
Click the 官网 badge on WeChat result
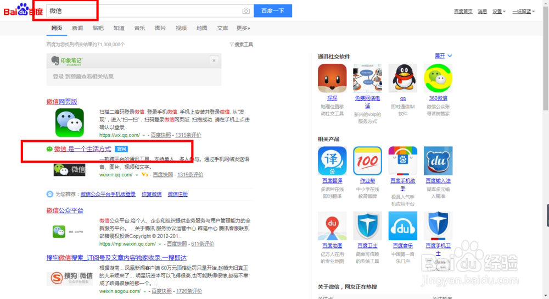tap(121, 149)
